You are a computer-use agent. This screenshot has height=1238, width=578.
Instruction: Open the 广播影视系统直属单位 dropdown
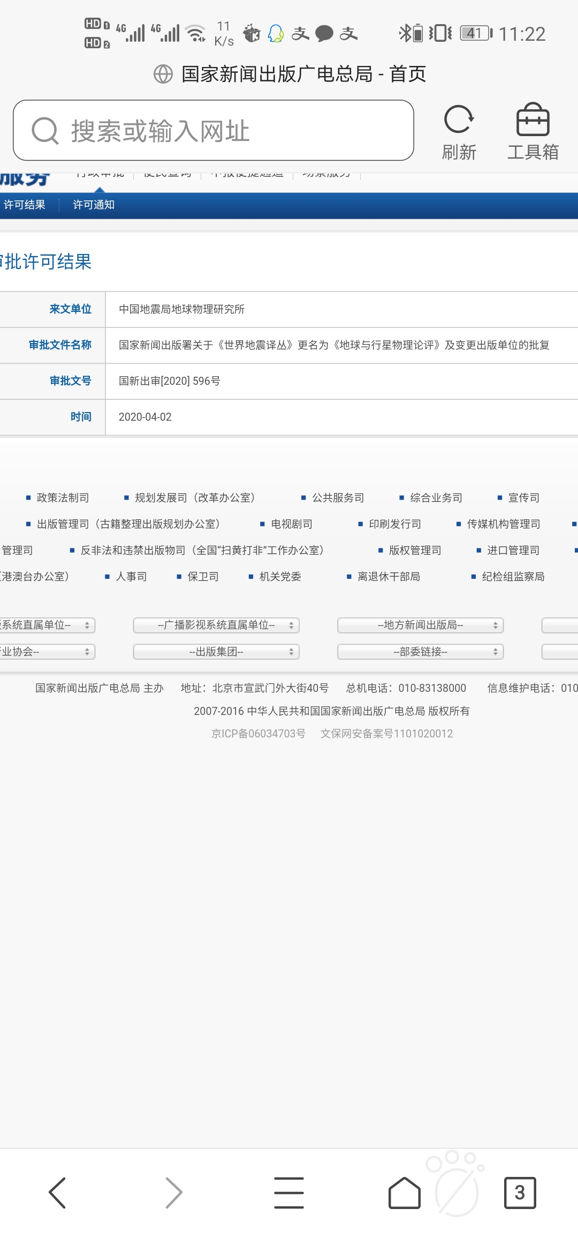pyautogui.click(x=216, y=625)
